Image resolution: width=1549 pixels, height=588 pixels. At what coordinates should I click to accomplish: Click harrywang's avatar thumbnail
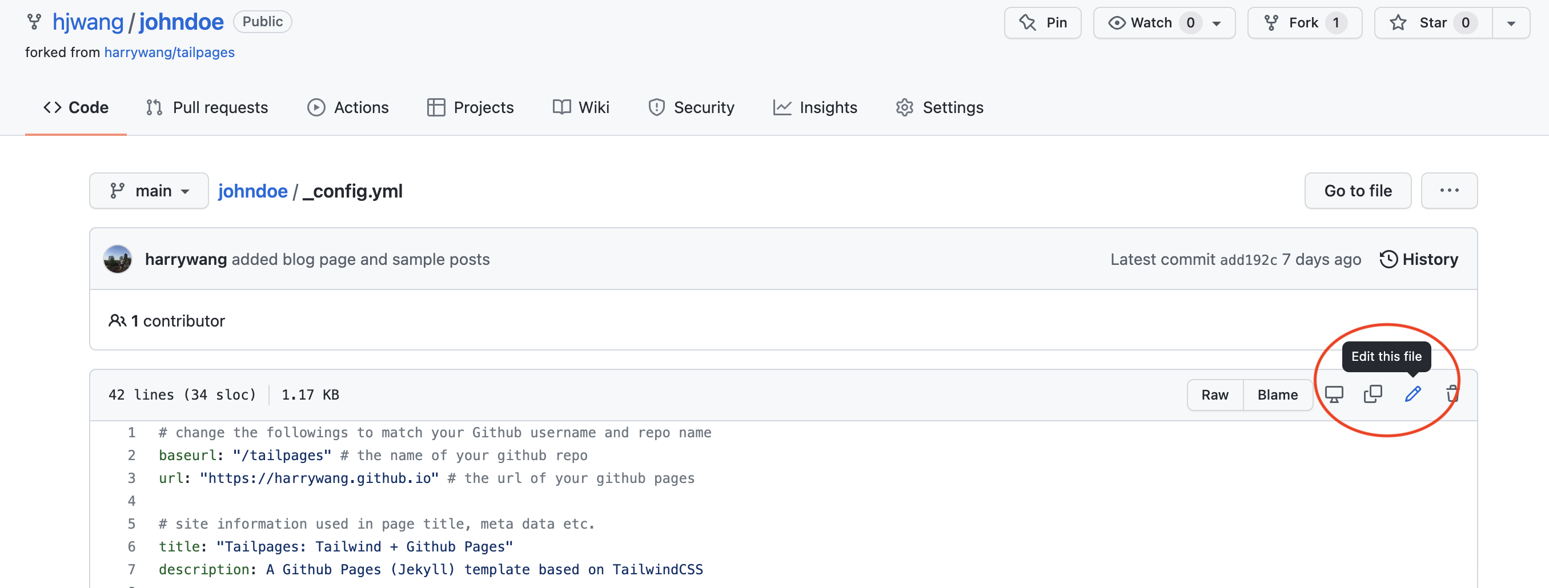(118, 259)
